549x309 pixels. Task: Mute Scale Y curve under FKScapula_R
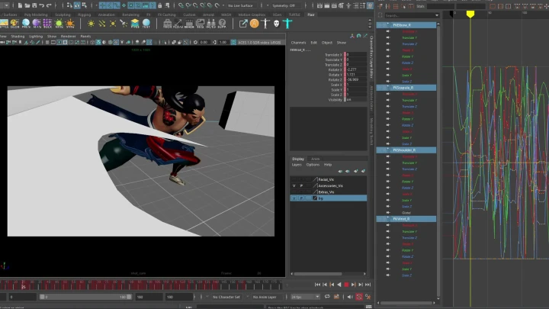pyautogui.click(x=388, y=137)
